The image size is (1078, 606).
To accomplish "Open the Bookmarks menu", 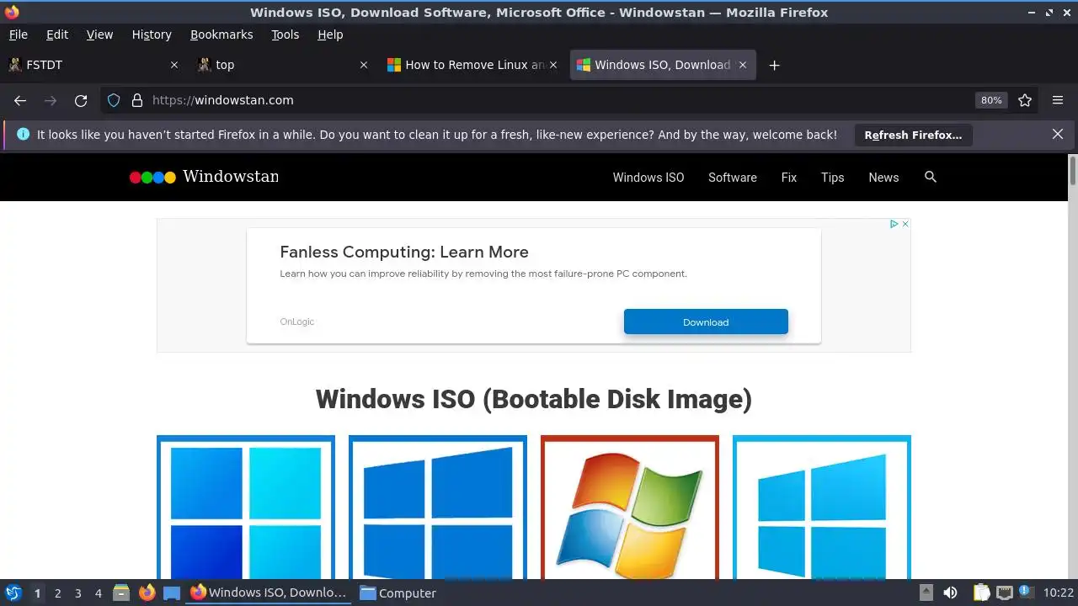I will pos(221,35).
